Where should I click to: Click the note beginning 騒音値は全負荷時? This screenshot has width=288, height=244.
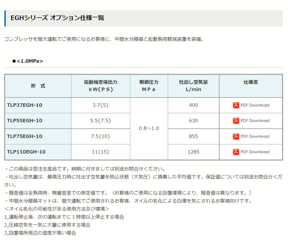click(128, 193)
